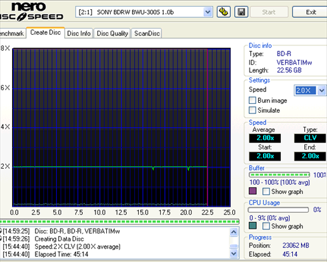Screen dimensions: 327x262
Task: Click the floppy disk save icon
Action: pyautogui.click(x=241, y=12)
